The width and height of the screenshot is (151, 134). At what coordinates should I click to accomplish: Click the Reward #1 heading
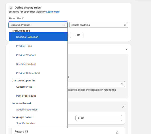pos(21,131)
